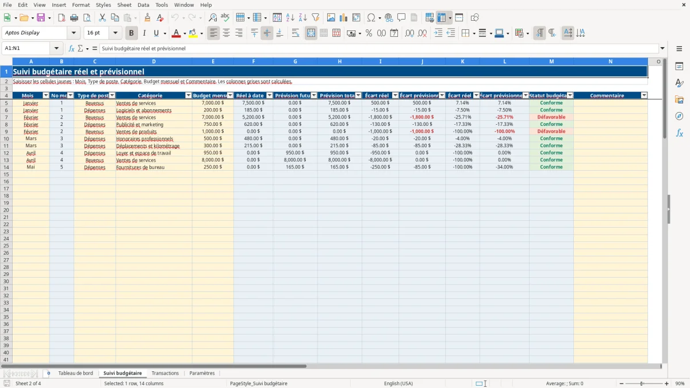
Task: Open Find & Replace from toolbar
Action: pos(213,18)
